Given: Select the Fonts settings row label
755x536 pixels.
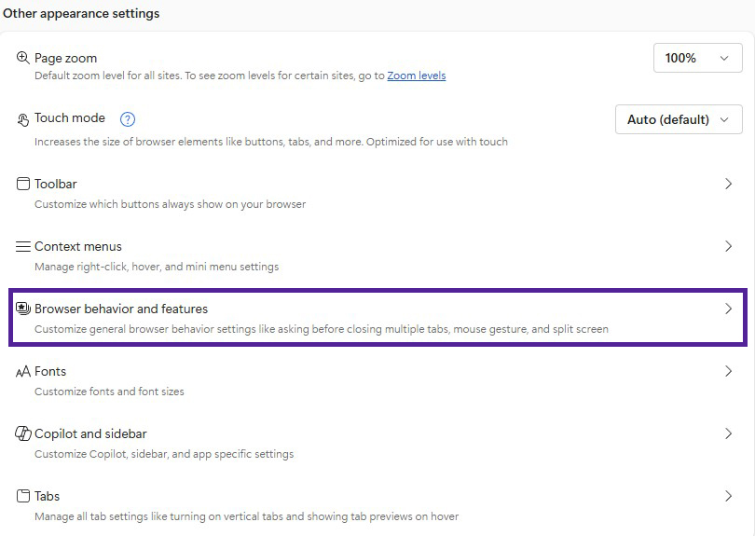Looking at the screenshot, I should (x=51, y=371).
